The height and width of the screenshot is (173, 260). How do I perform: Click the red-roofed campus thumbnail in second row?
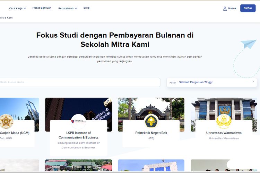click(x=78, y=165)
